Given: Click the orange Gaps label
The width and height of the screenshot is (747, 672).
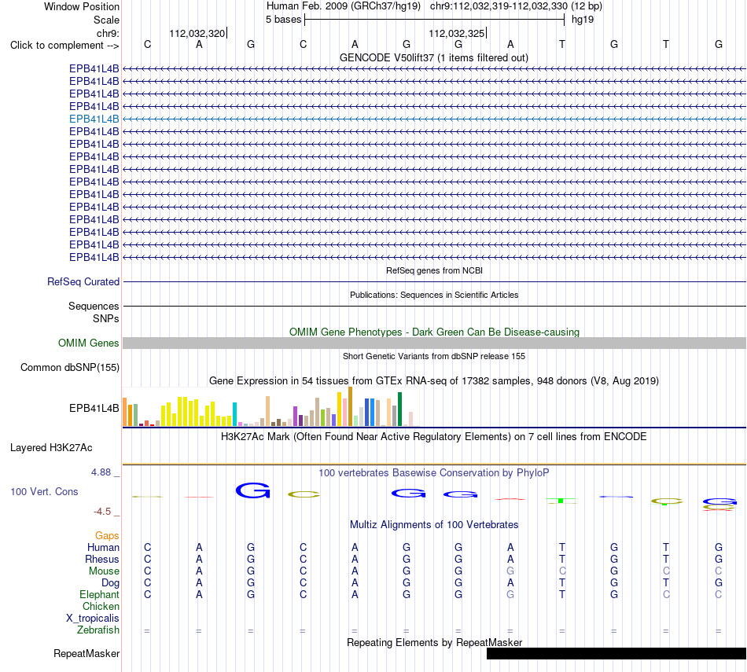Looking at the screenshot, I should (107, 536).
